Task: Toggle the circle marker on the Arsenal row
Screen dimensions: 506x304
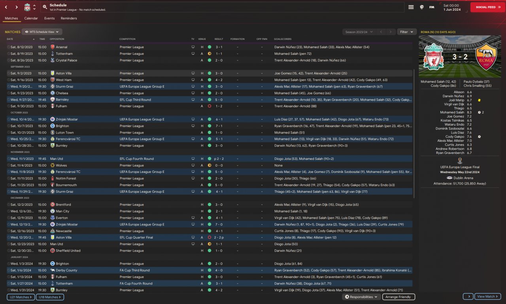Action: (8, 47)
